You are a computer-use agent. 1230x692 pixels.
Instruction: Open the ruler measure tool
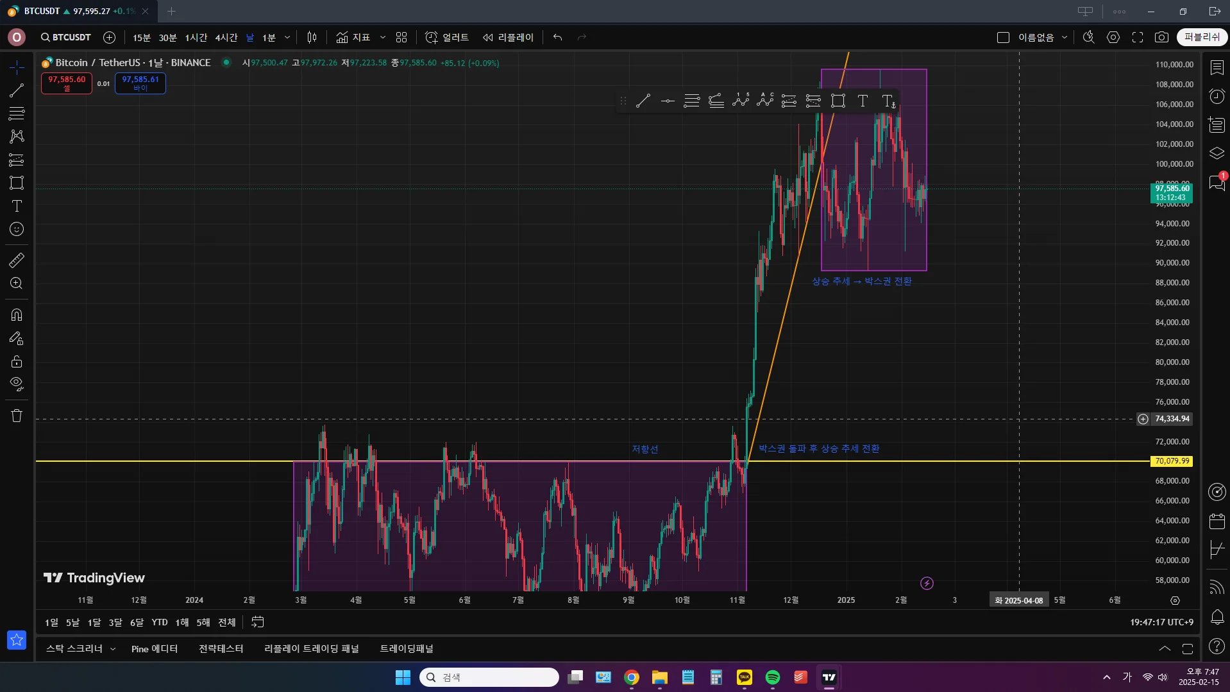[17, 260]
